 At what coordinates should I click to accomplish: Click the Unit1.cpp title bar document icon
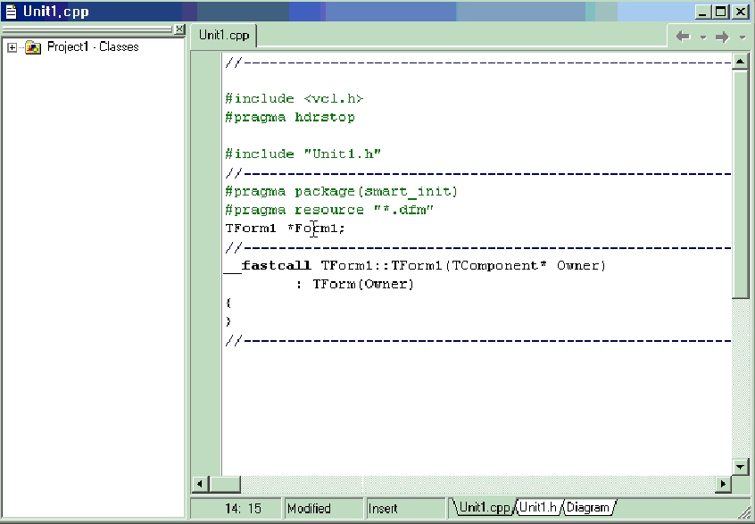coord(12,12)
